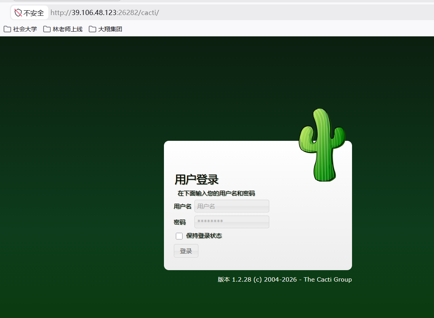
Task: Tick the 保持登录状态 checkbox
Action: [179, 236]
